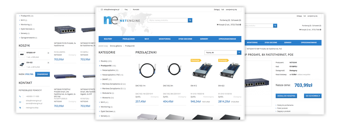Click ZAMAWIAM button in left window

tap(42, 74)
